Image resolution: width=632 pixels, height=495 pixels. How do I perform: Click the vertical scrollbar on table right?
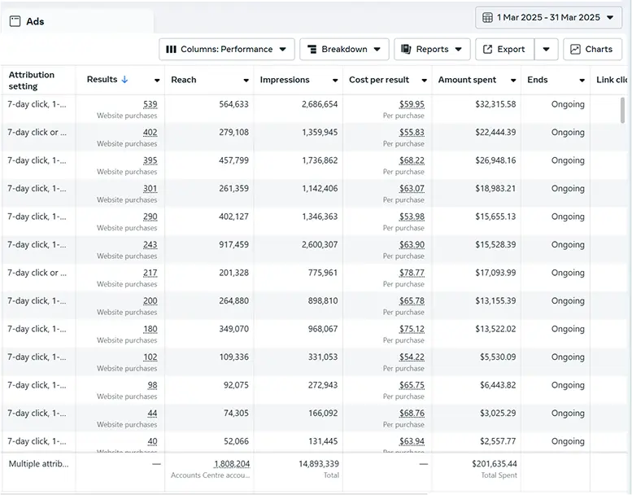click(x=623, y=110)
